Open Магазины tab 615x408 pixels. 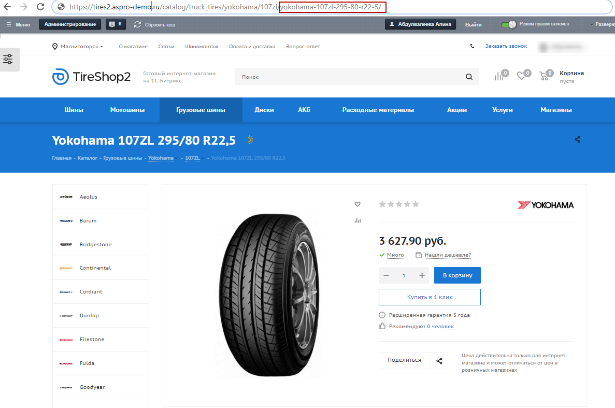point(556,110)
